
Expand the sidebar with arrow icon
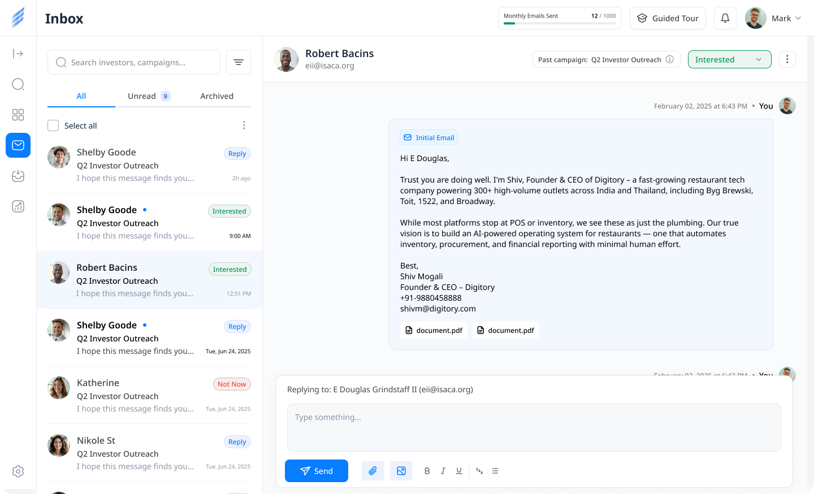pos(18,54)
